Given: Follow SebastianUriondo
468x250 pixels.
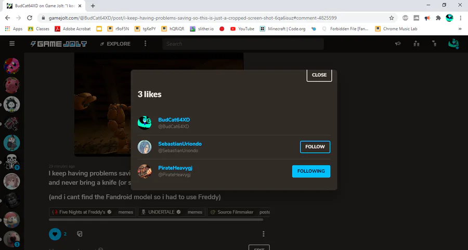Looking at the screenshot, I should (315, 147).
